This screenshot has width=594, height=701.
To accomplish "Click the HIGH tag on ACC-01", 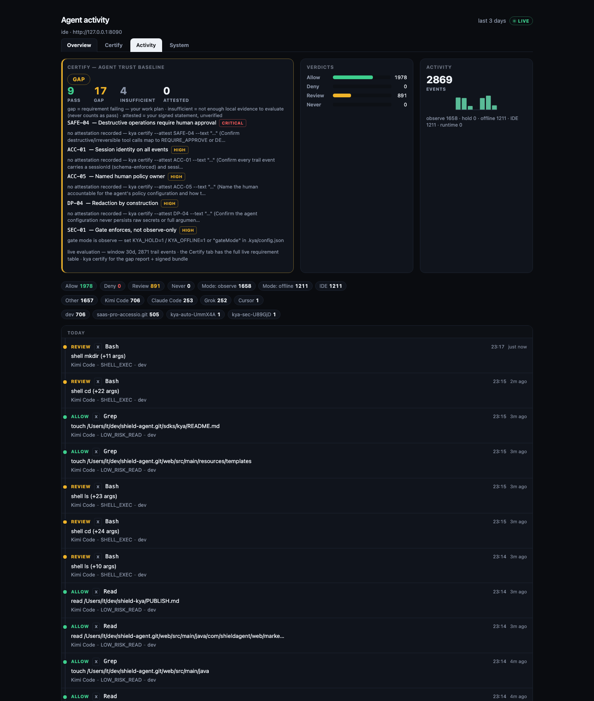I will pos(179,150).
